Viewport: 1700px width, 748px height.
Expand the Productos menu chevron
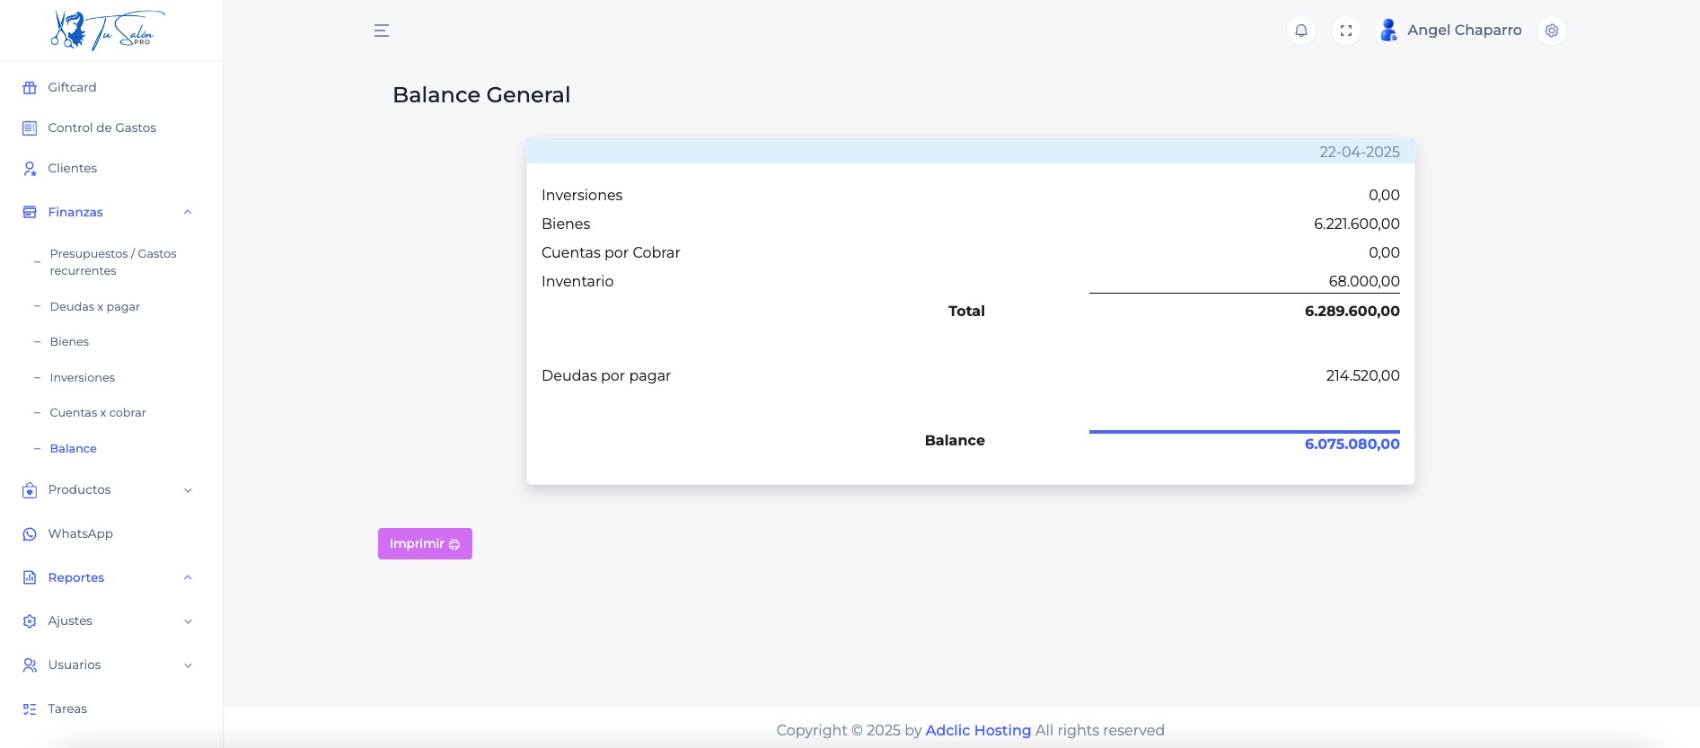pos(188,490)
